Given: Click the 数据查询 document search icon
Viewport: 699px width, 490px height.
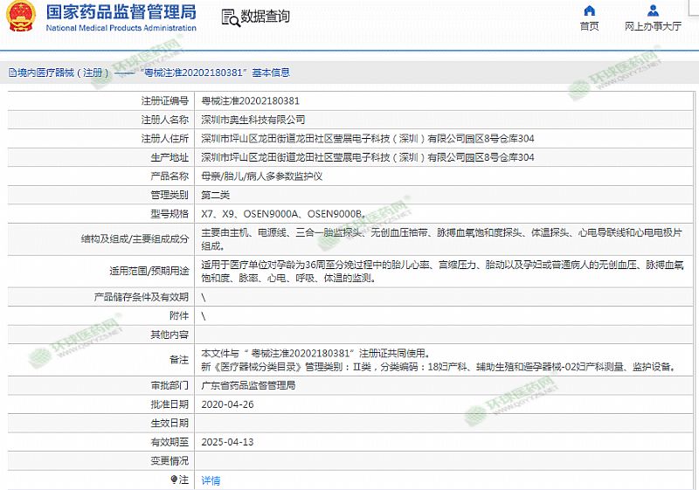Looking at the screenshot, I should click(229, 17).
